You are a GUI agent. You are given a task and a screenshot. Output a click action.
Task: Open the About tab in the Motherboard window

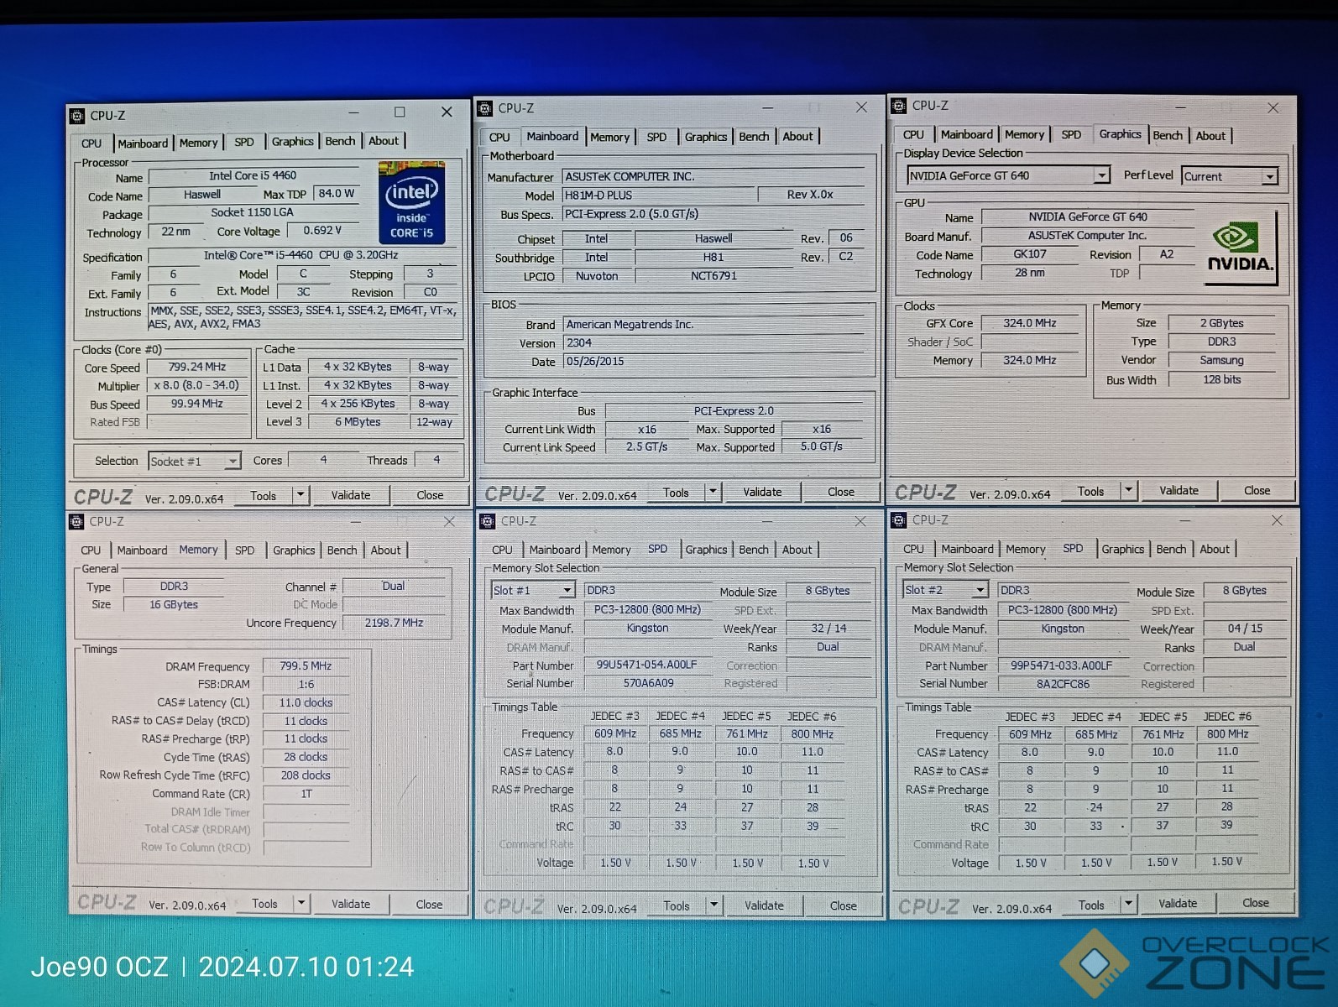click(797, 137)
